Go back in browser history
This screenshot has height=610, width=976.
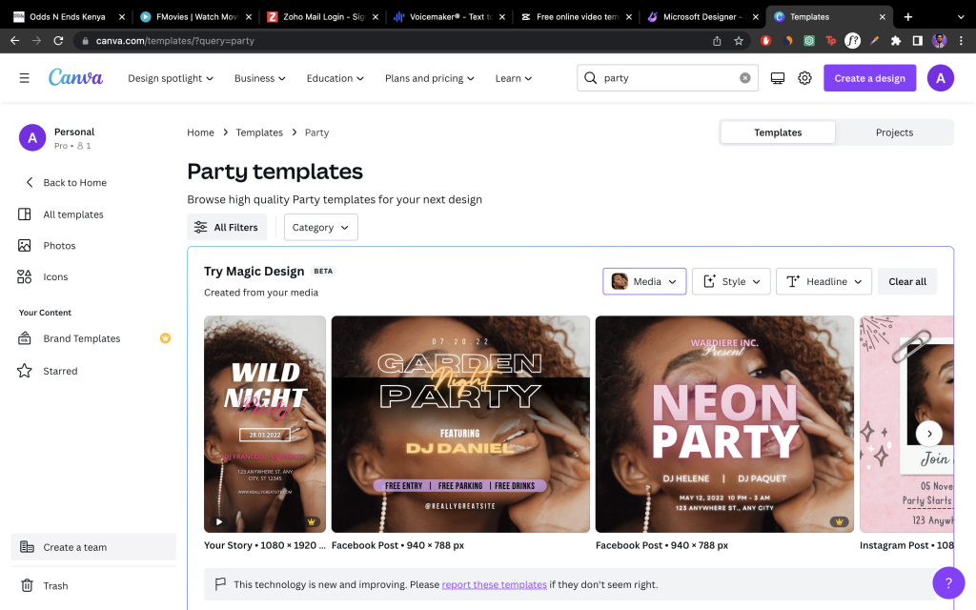(15, 40)
